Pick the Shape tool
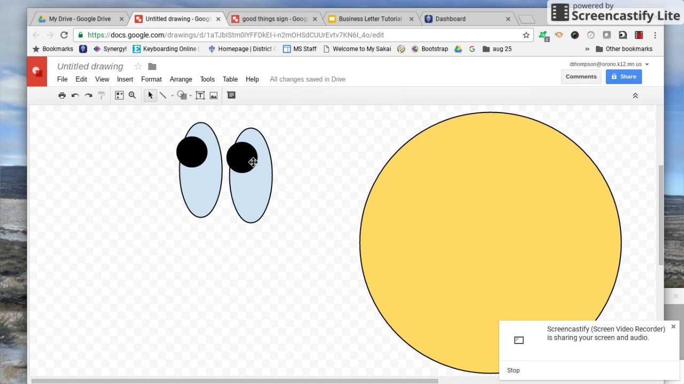 [182, 95]
